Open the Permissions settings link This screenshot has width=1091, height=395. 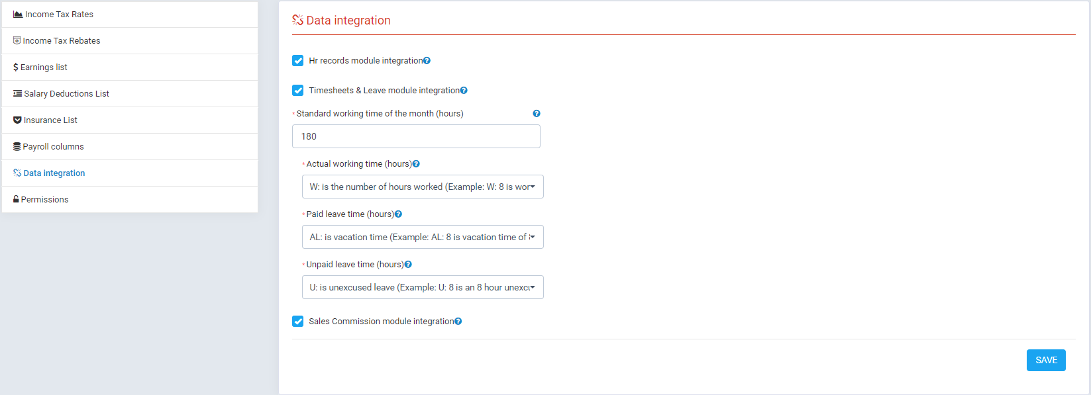44,200
